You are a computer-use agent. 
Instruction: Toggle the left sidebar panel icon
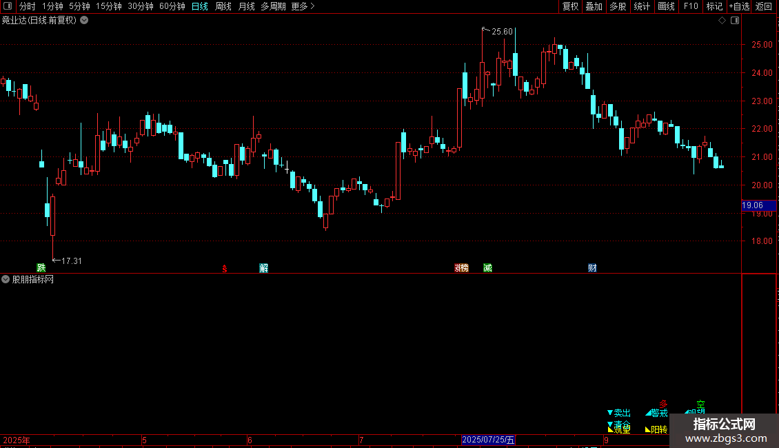coord(8,6)
